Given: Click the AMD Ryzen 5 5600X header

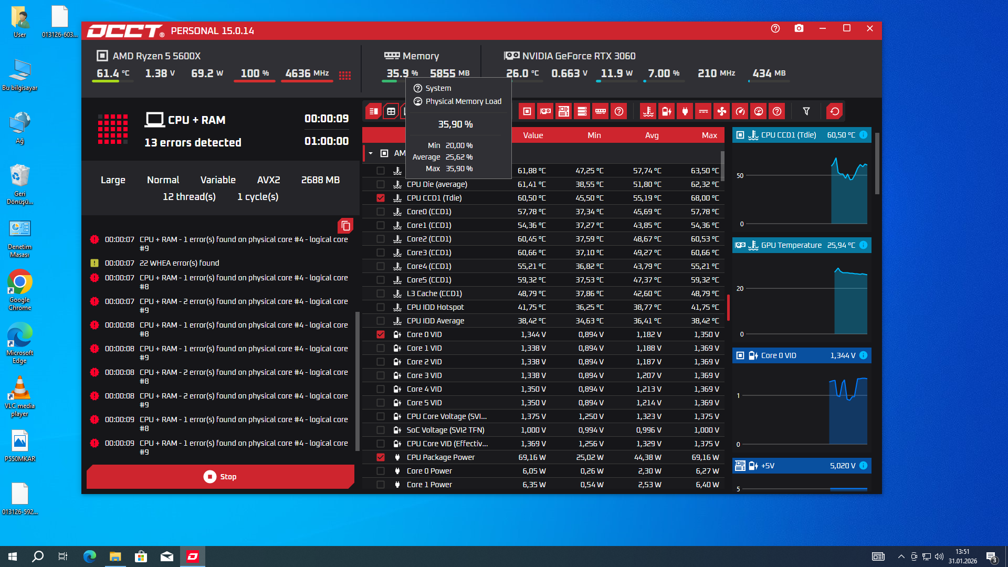Looking at the screenshot, I should (x=156, y=56).
